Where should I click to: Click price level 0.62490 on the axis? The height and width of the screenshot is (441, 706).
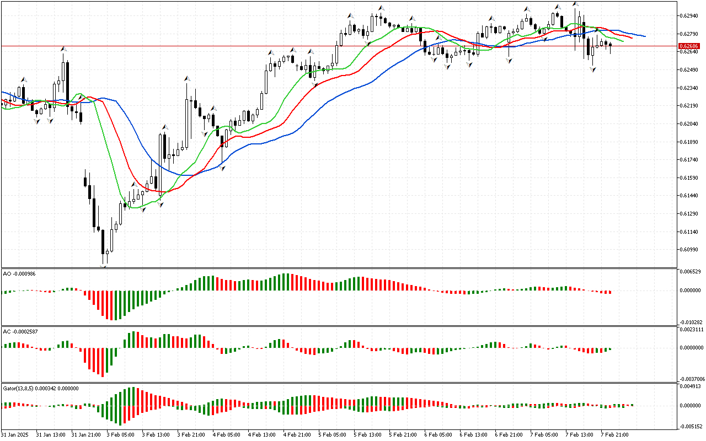[688, 70]
